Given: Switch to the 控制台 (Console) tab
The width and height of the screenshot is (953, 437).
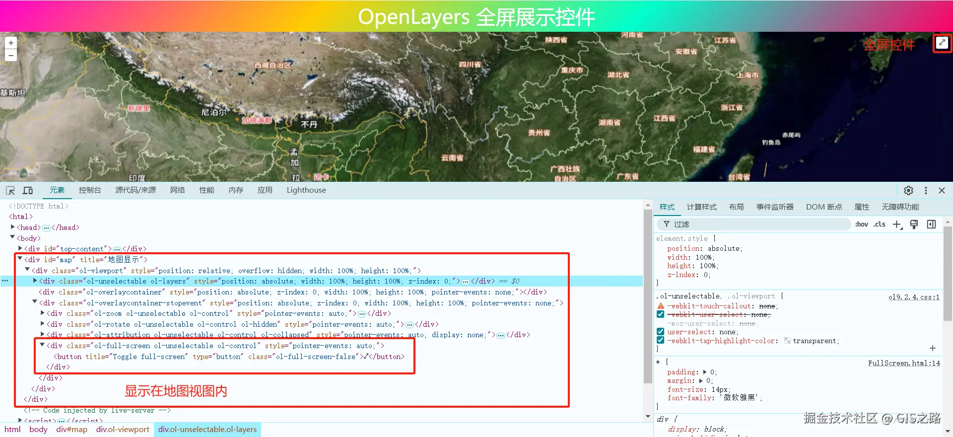Looking at the screenshot, I should click(90, 190).
